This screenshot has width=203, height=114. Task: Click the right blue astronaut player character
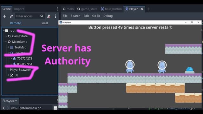click(x=162, y=67)
